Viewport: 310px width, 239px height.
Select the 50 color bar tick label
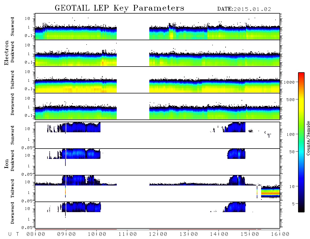[292, 152]
